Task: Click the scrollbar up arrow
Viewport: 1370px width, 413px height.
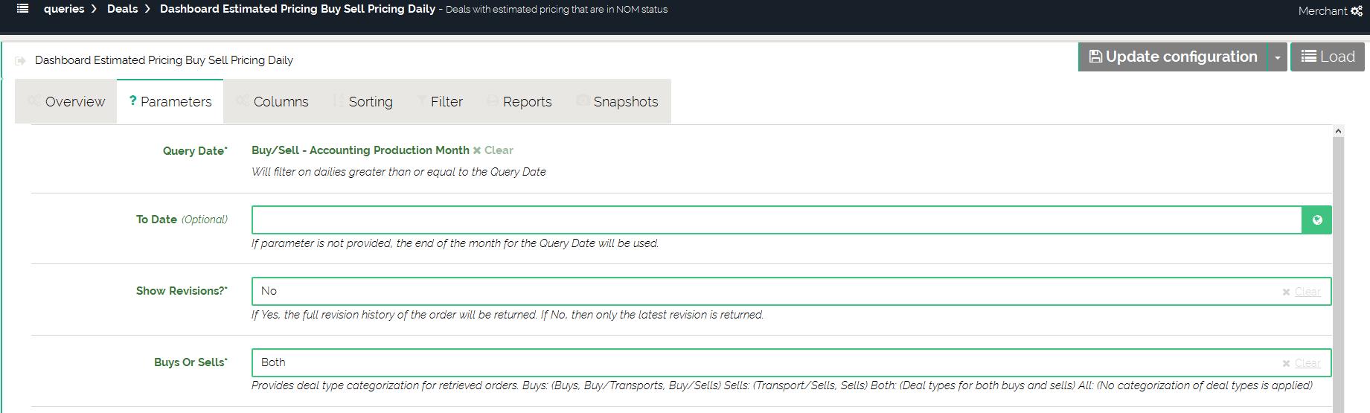Action: coord(1338,132)
